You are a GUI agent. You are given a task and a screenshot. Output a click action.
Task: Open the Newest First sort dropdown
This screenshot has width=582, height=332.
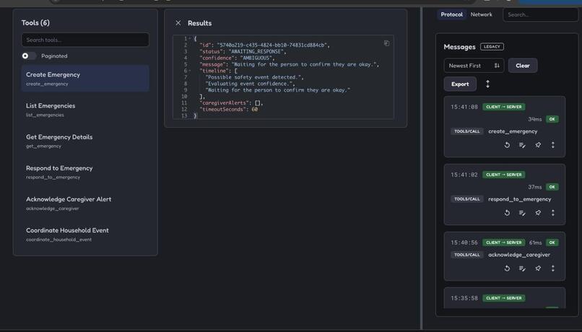[474, 66]
